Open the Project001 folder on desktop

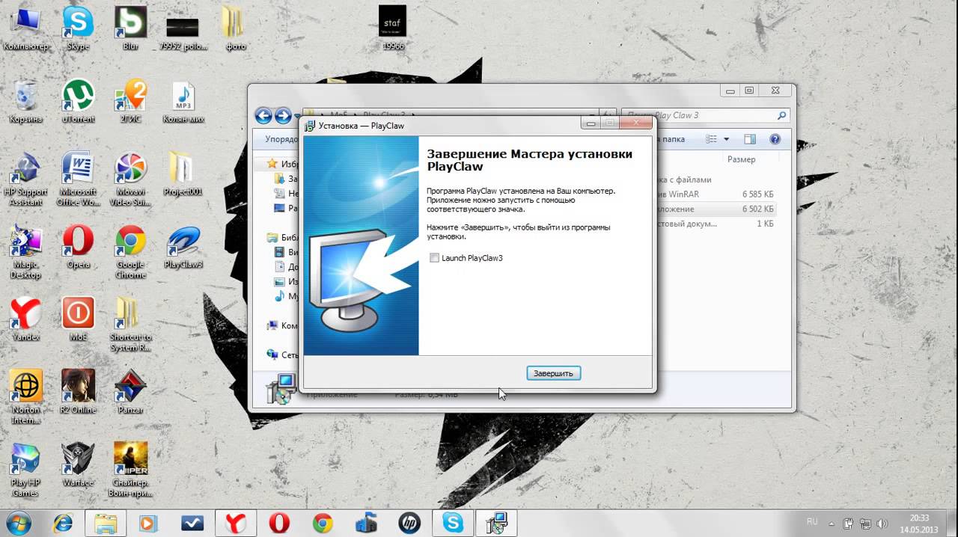(x=183, y=174)
